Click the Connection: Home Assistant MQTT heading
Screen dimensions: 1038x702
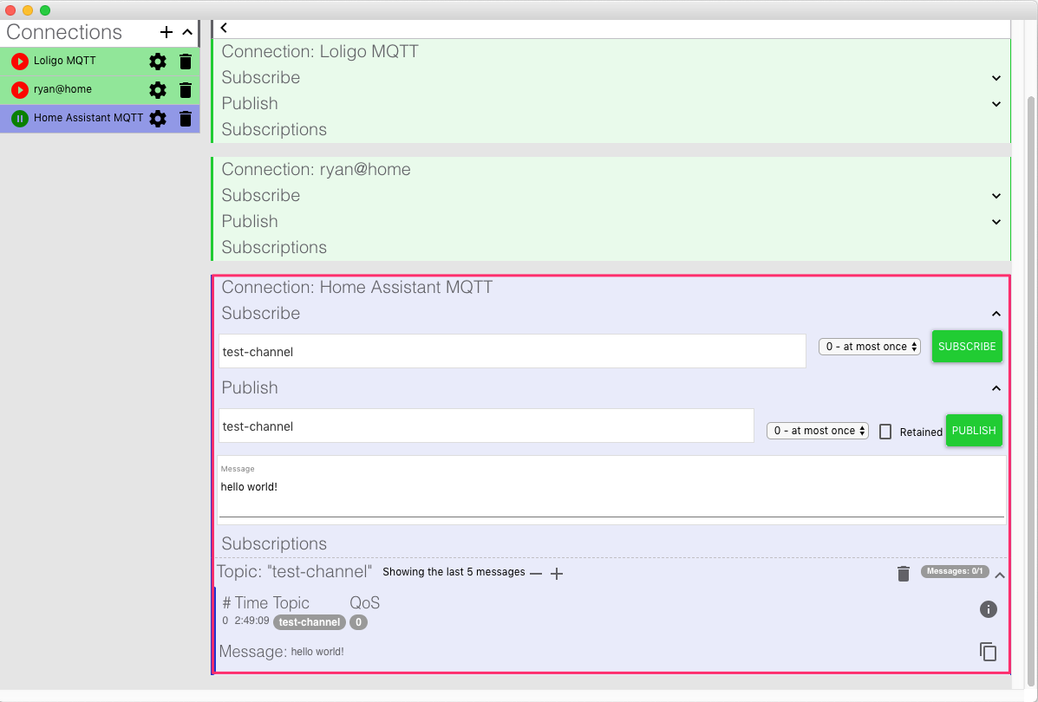tap(356, 287)
